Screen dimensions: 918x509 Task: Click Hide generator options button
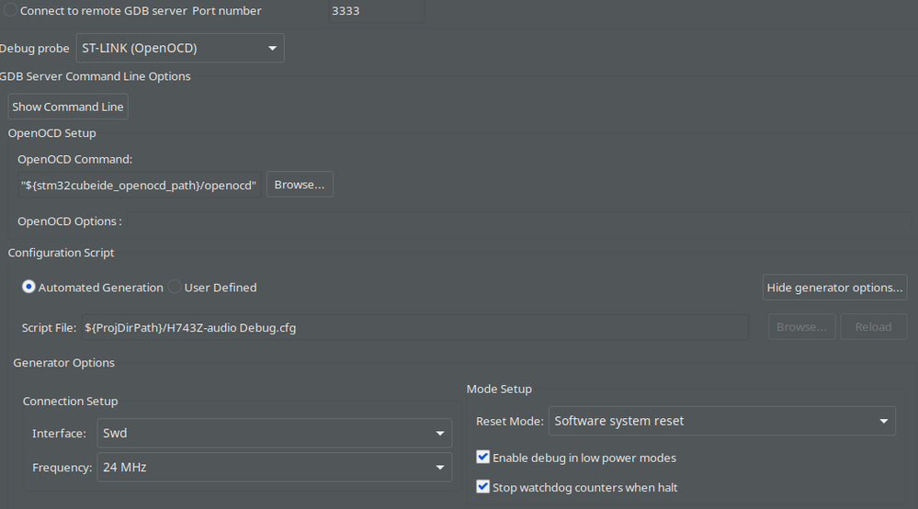[x=834, y=288]
